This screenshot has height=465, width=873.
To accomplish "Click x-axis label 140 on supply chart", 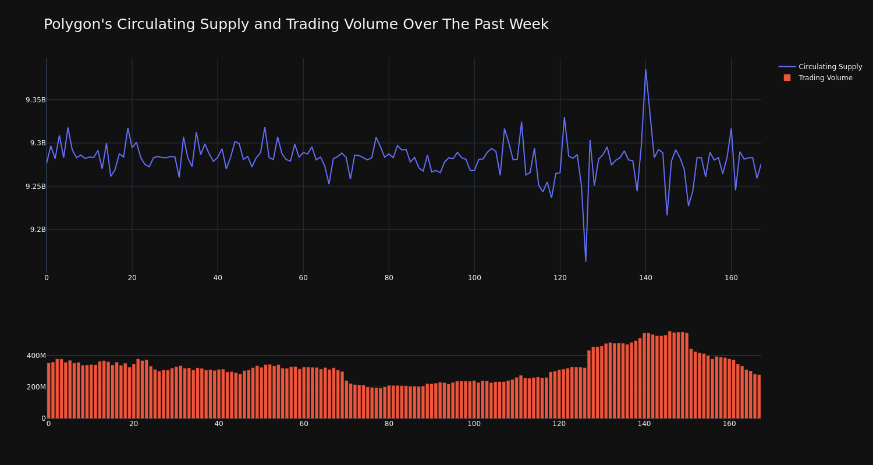I will tap(645, 278).
